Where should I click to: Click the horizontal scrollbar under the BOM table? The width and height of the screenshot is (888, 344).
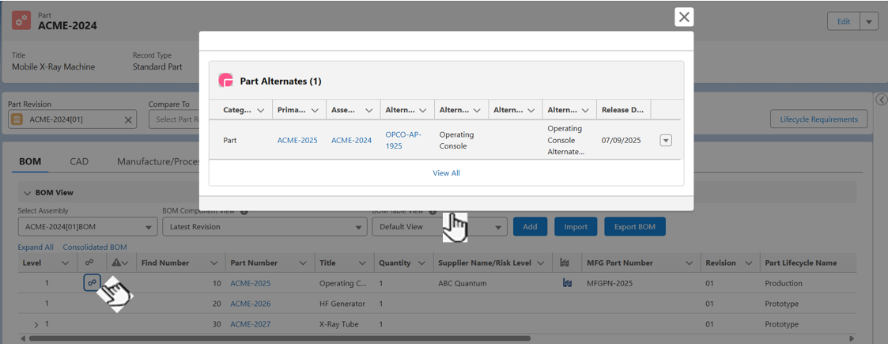[x=277, y=338]
